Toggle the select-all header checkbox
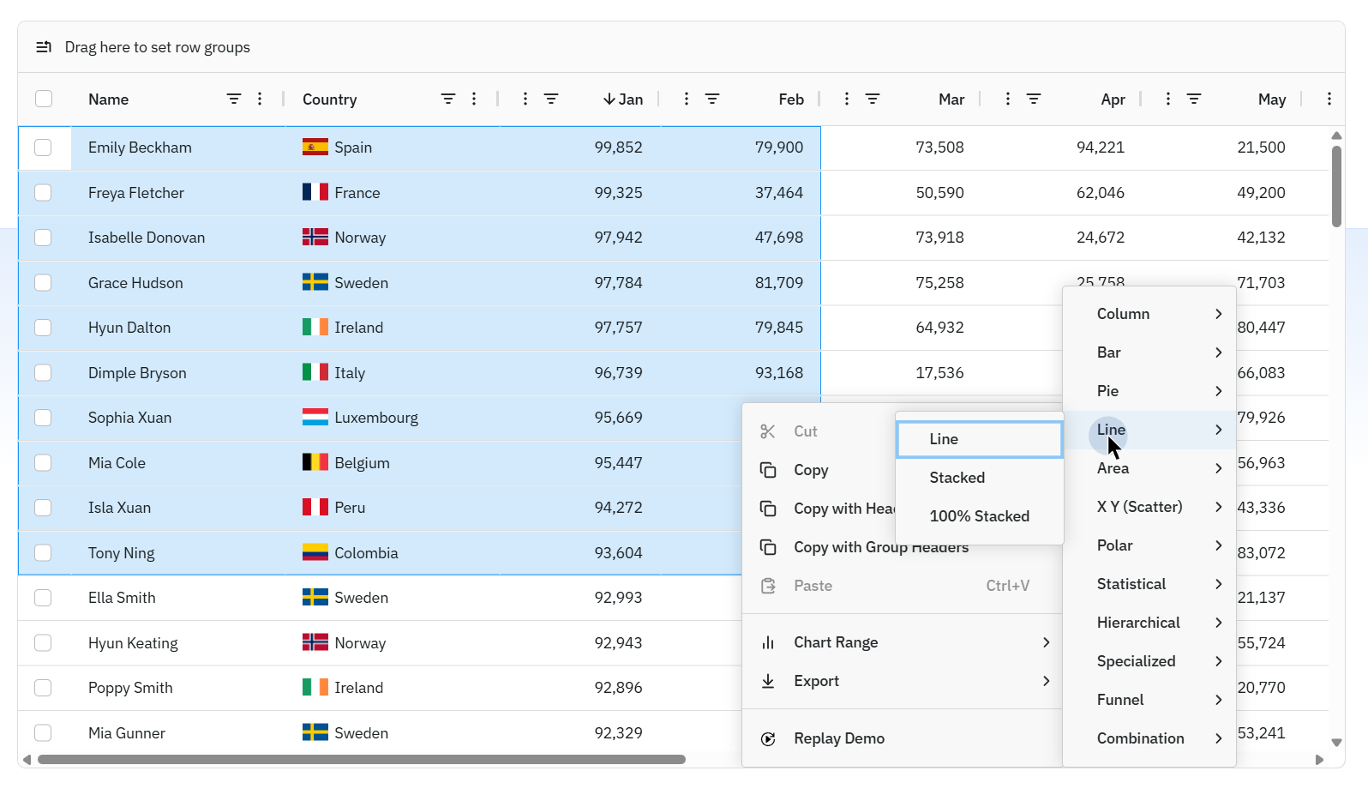The image size is (1368, 789). pyautogui.click(x=44, y=99)
